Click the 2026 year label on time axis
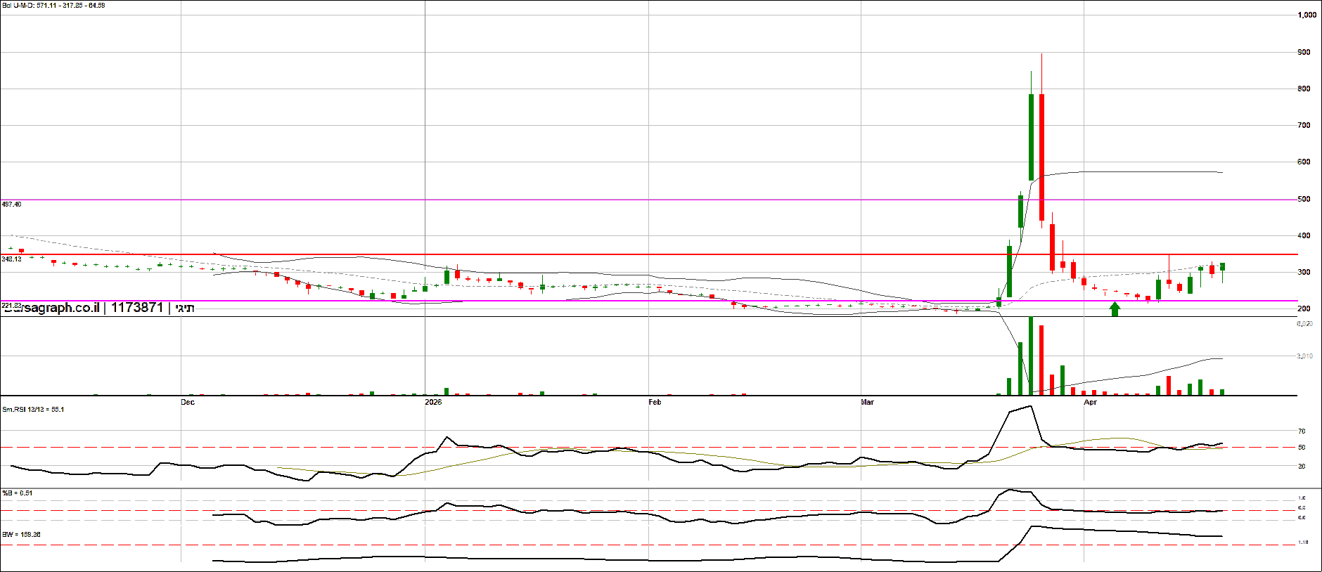Screen dimensions: 1322x572 [x=433, y=402]
